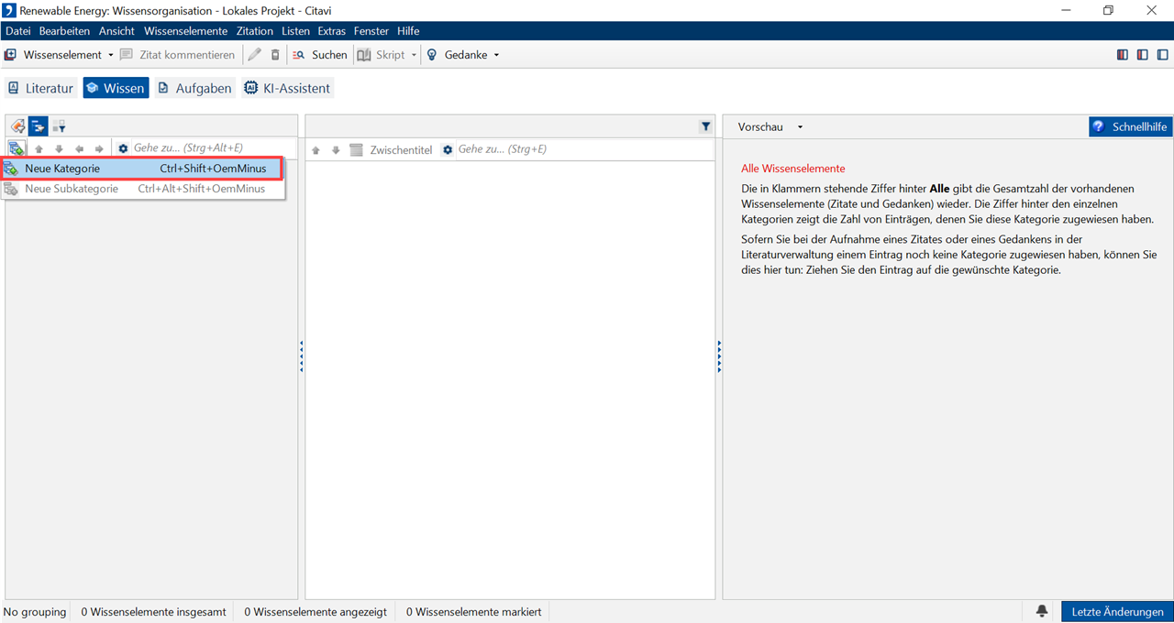Open the Vorschau dropdown
This screenshot has height=623, width=1174.
pos(800,127)
